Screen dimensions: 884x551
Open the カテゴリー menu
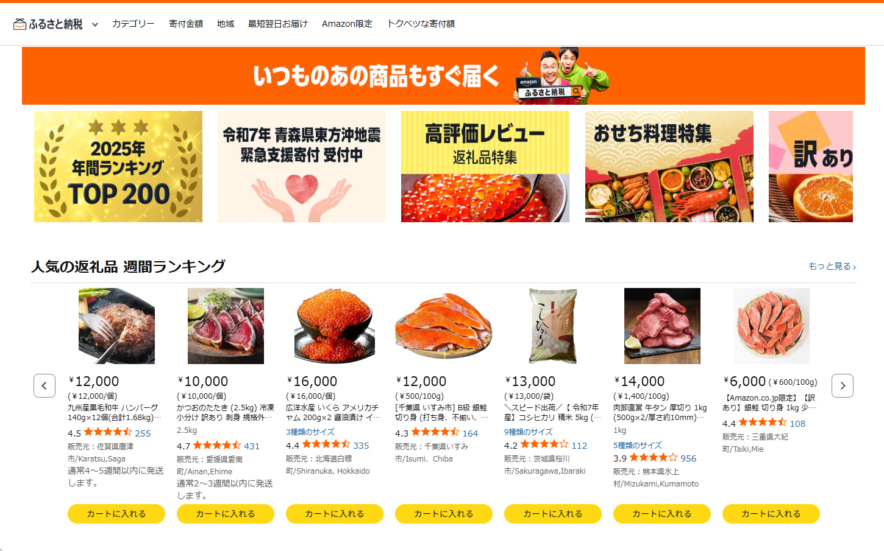click(133, 24)
